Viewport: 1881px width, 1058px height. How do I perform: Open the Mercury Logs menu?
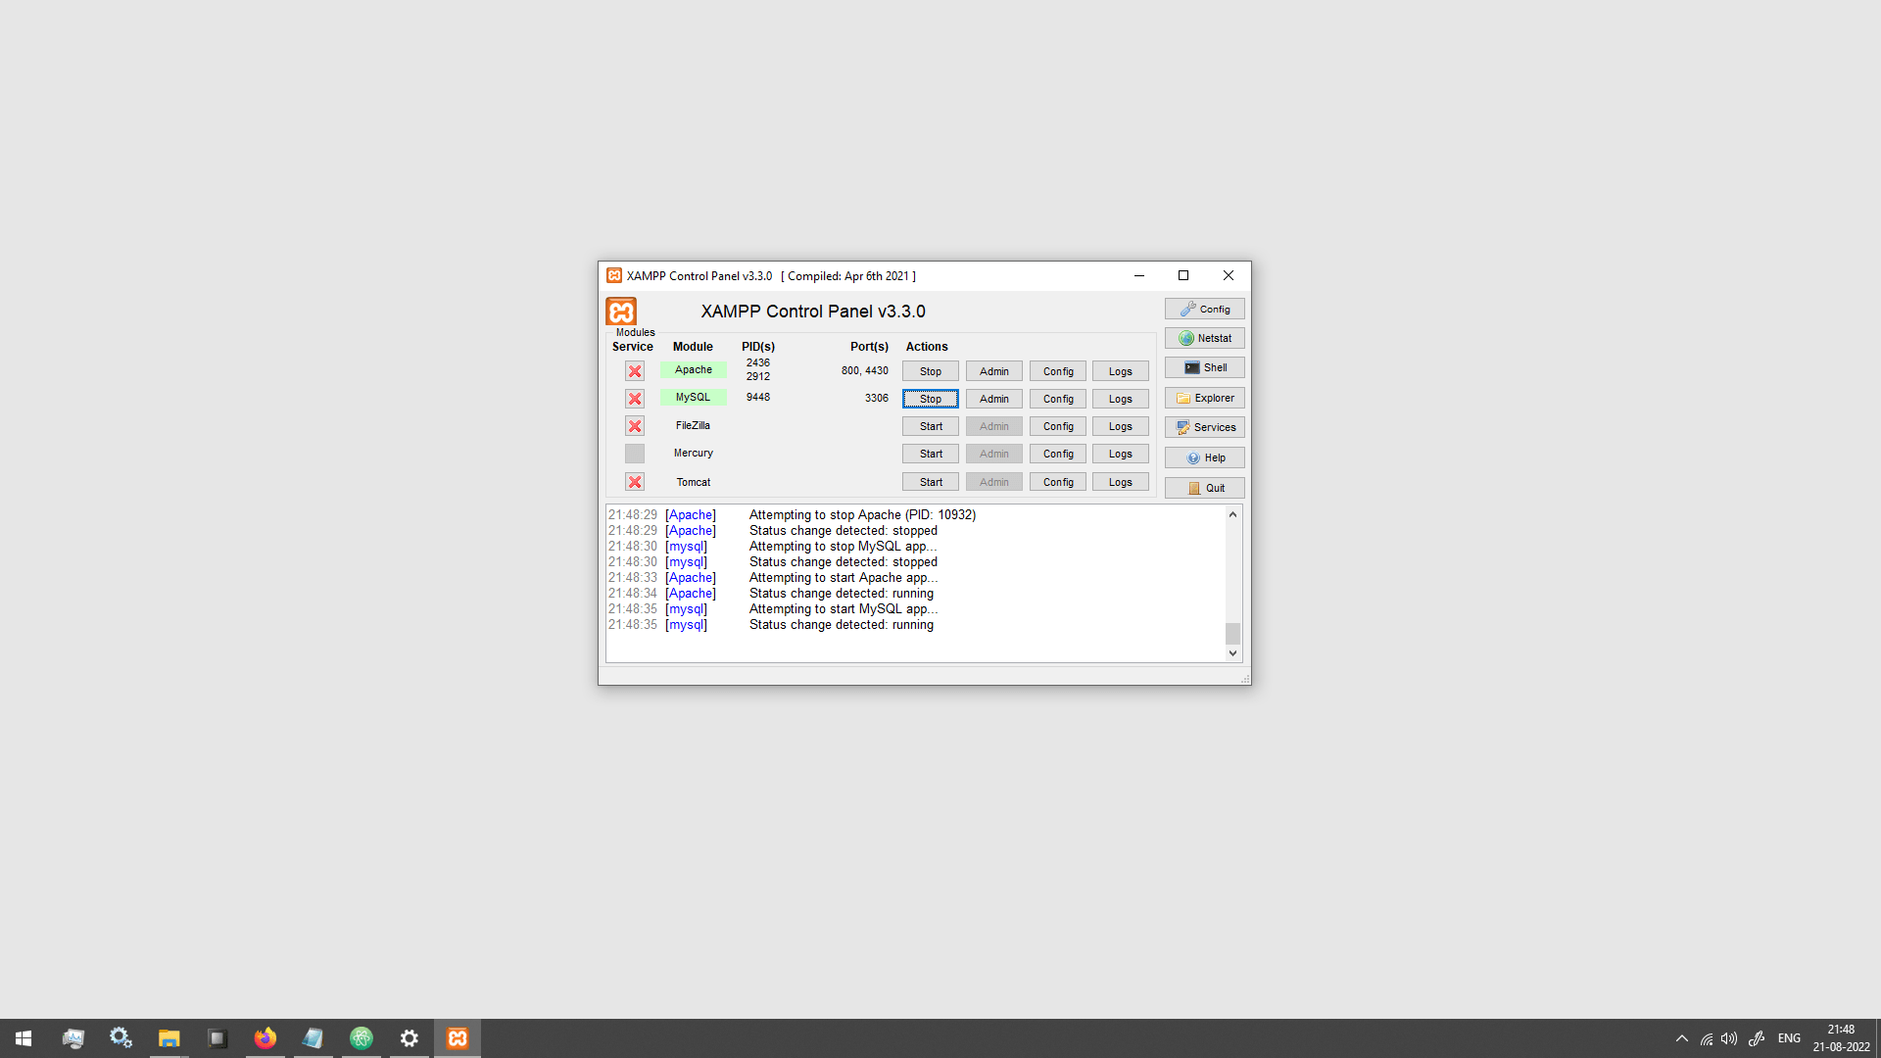click(1120, 454)
